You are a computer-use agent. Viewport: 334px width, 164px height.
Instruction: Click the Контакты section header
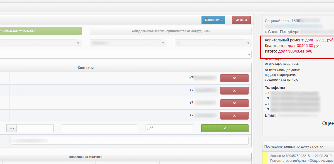pos(86,68)
